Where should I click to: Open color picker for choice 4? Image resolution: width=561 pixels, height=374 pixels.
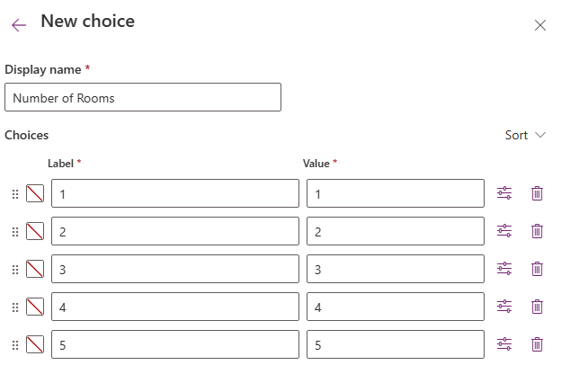[35, 307]
